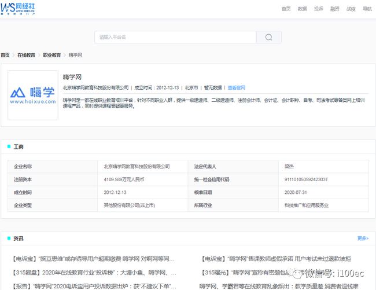
Task: Click the 嗨学 haixue.com logo thumbnail
Action: 33,96
